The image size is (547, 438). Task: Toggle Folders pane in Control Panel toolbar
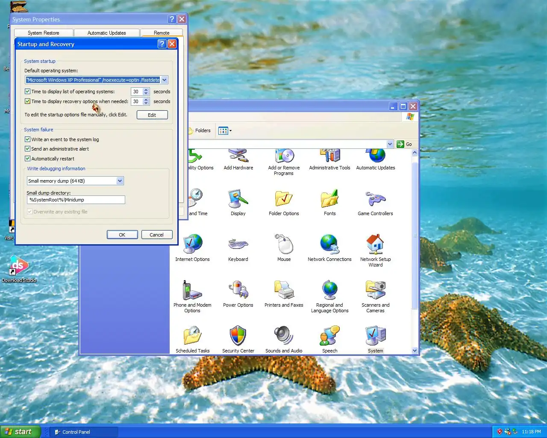(x=200, y=131)
